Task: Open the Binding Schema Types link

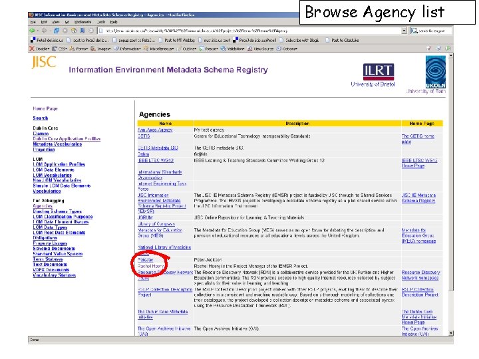Action: click(57, 211)
